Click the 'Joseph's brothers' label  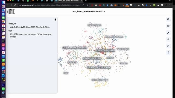pos(92,59)
